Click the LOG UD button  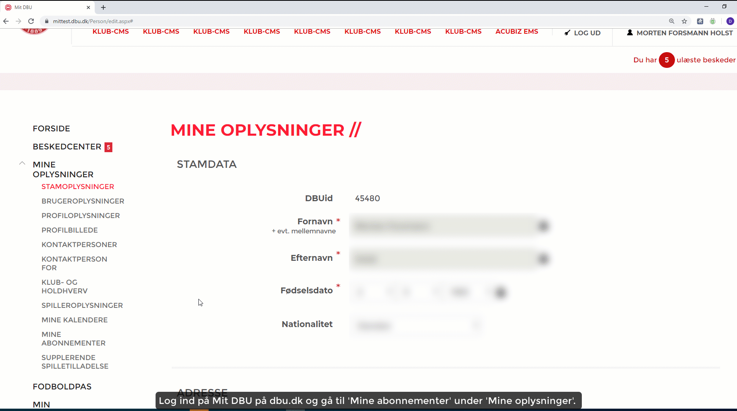[x=583, y=33]
